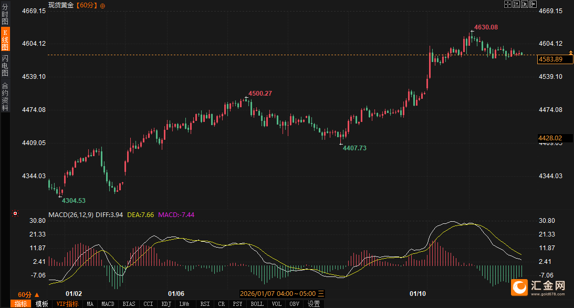Click the 模板 template button
The height and width of the screenshot is (308, 574).
[42, 304]
